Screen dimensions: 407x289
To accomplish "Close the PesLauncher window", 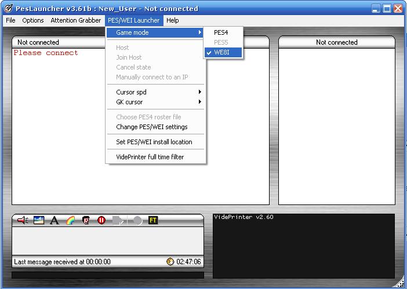I will tap(398, 9).
